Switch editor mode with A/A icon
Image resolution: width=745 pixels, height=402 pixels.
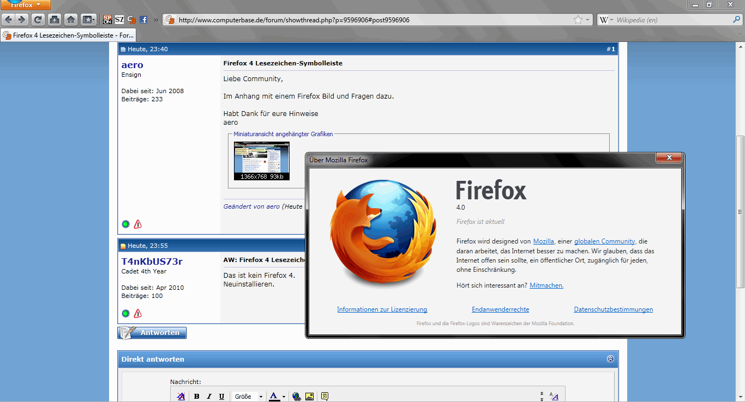554,397
